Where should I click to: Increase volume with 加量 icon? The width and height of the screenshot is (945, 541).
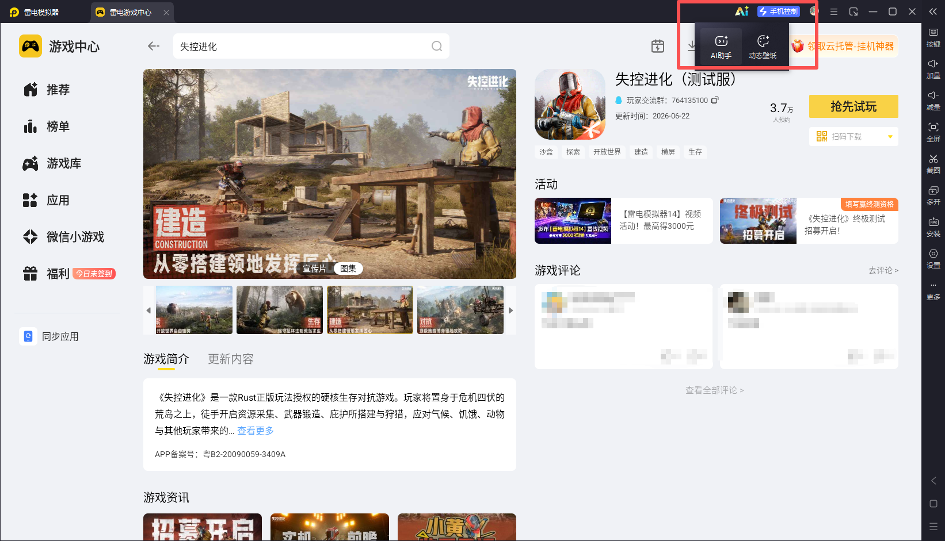pos(933,70)
